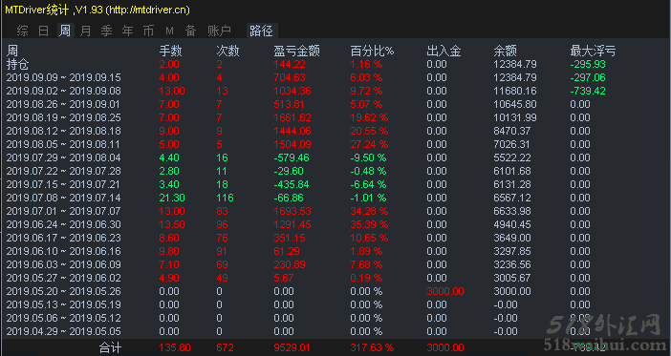
Task: Select the 周 weekly tab
Action: (x=65, y=31)
